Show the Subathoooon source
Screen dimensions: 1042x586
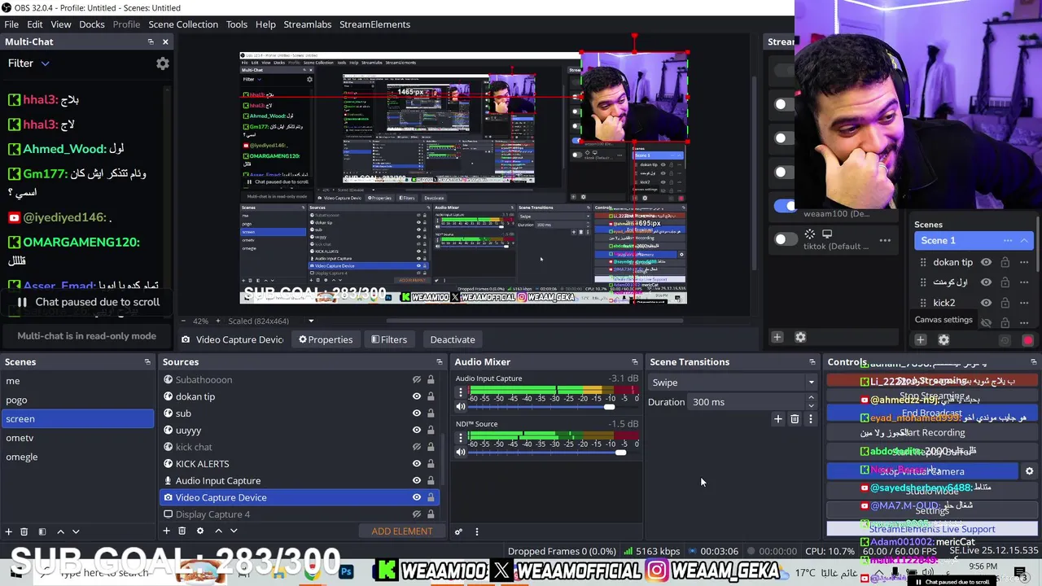[417, 380]
